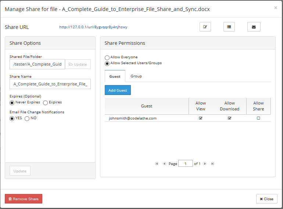Click the blue Add Guest button
This screenshot has height=209, width=283.
[x=118, y=90]
